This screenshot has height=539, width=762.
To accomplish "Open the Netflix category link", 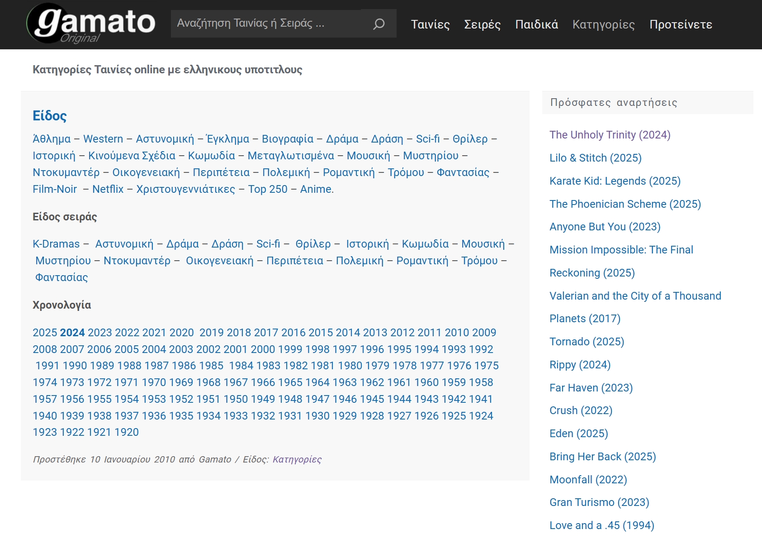I will (x=108, y=189).
